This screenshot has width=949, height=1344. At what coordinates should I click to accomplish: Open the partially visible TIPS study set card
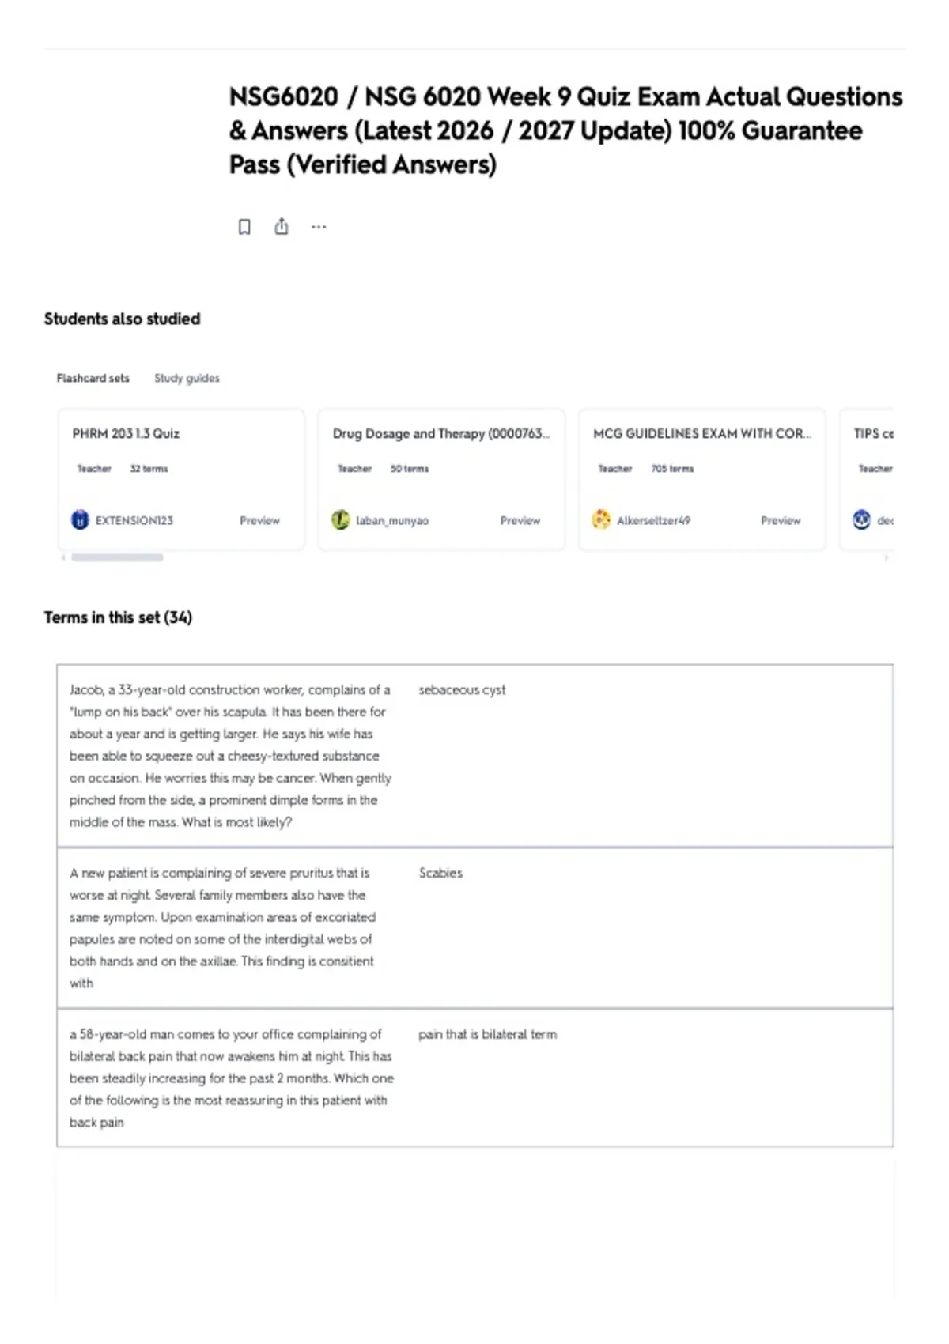click(867, 479)
